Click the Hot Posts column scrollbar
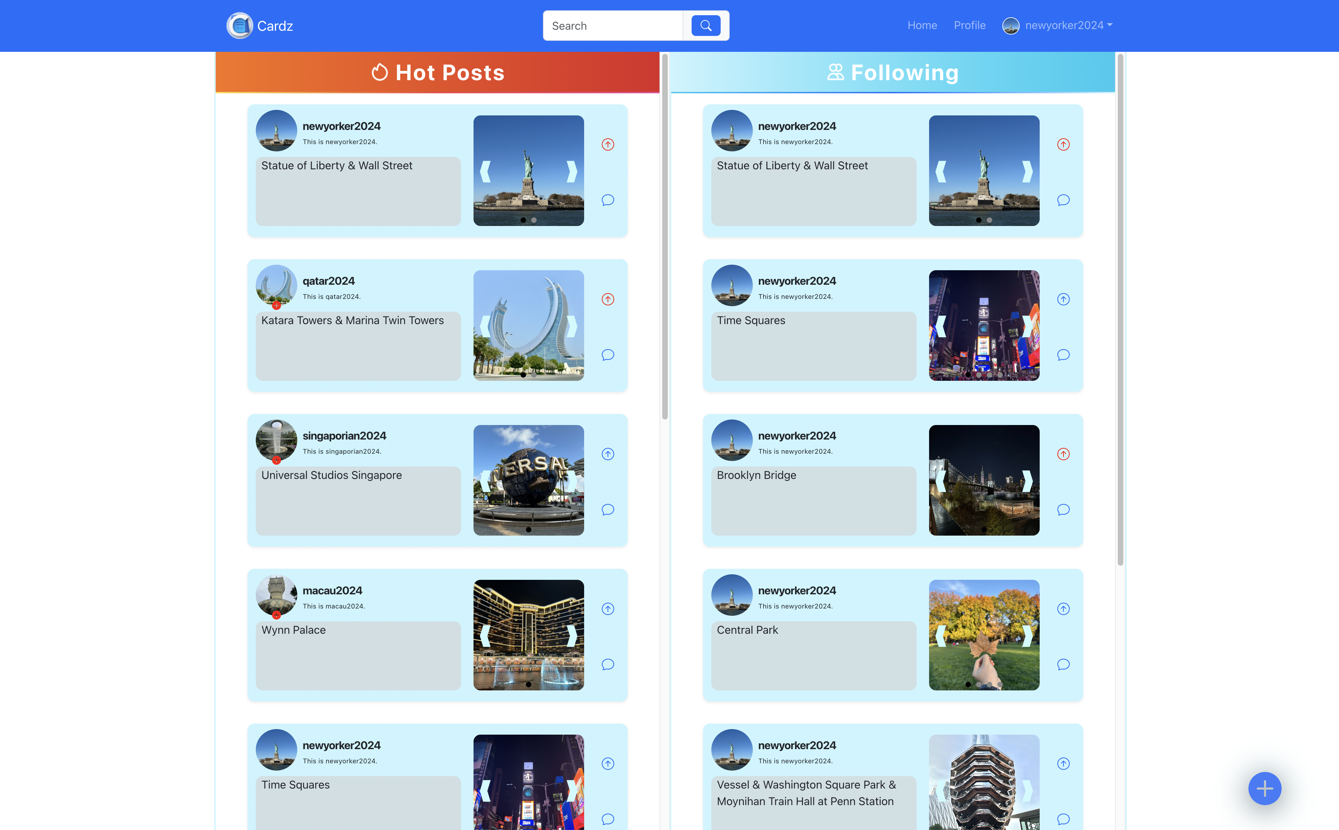1339x830 pixels. coord(664,236)
